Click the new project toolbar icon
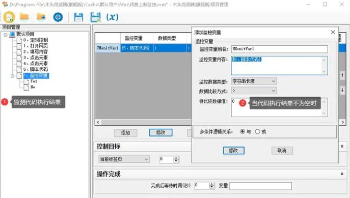 coord(9,17)
